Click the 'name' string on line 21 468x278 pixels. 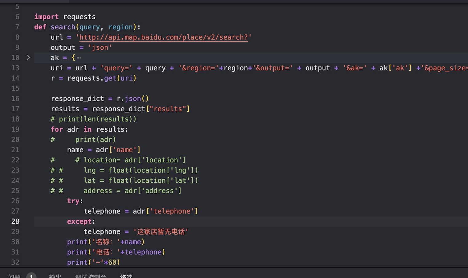[125, 150]
